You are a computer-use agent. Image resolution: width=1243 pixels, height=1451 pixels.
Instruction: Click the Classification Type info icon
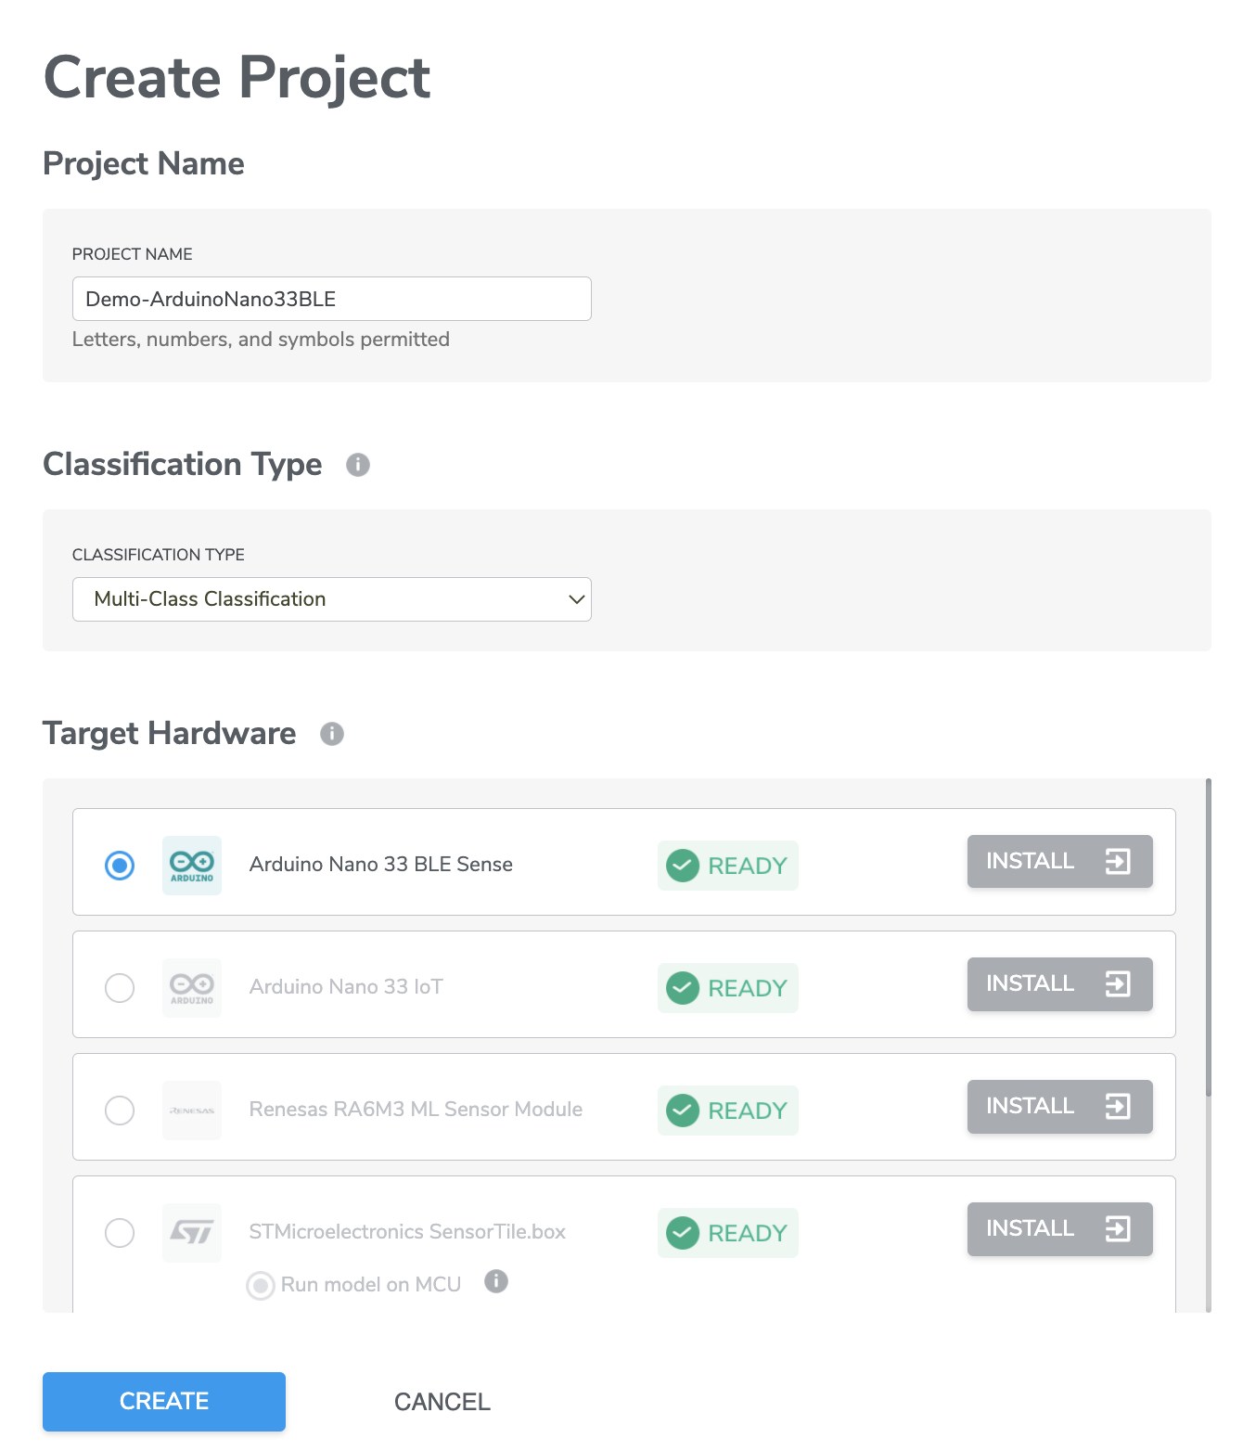point(358,465)
